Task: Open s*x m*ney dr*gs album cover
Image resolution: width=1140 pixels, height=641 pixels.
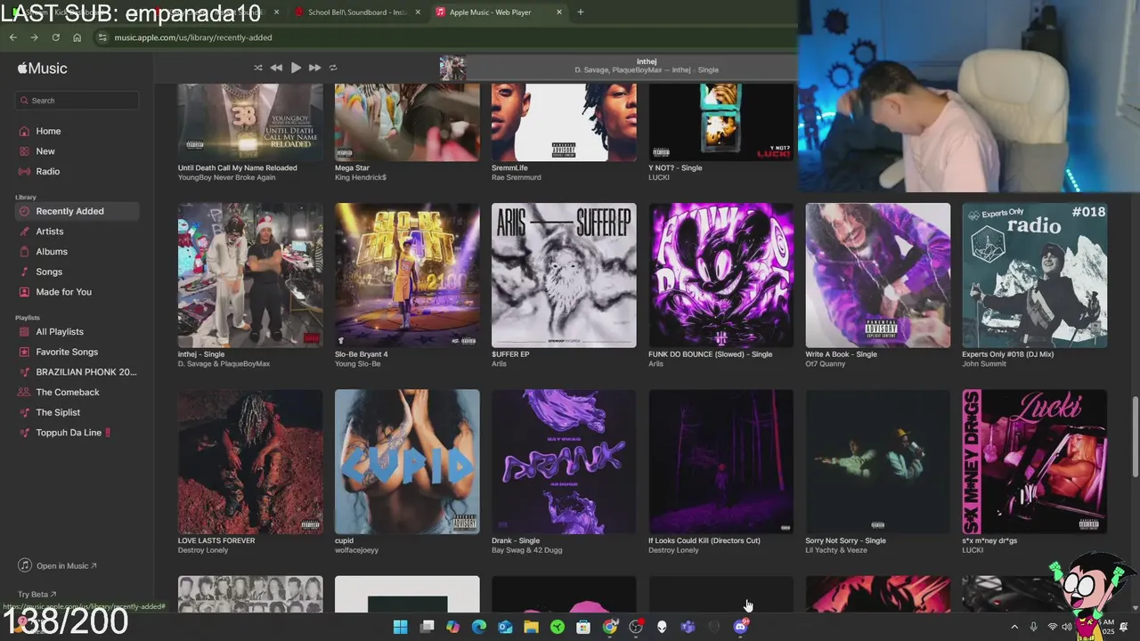Action: click(1034, 461)
